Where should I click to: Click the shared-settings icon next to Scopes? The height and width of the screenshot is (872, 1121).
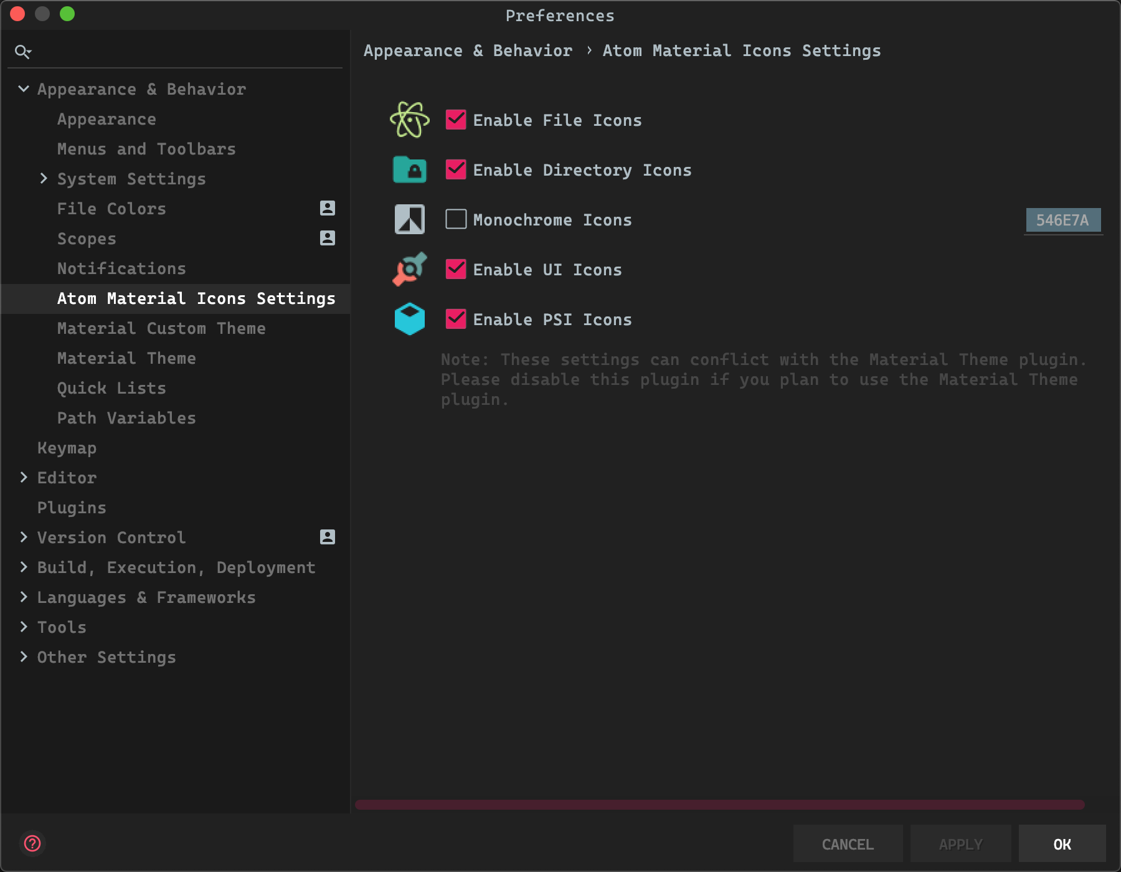pos(328,238)
